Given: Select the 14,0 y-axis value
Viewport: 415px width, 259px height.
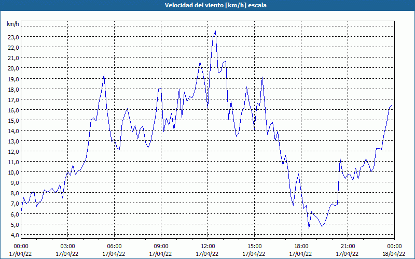Looking at the screenshot, I should [x=13, y=131].
